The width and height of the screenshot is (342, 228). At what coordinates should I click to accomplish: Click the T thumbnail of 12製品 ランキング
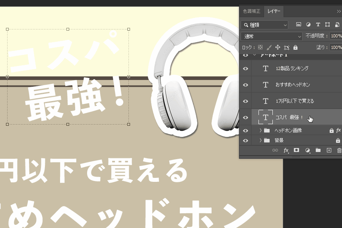pyautogui.click(x=265, y=68)
